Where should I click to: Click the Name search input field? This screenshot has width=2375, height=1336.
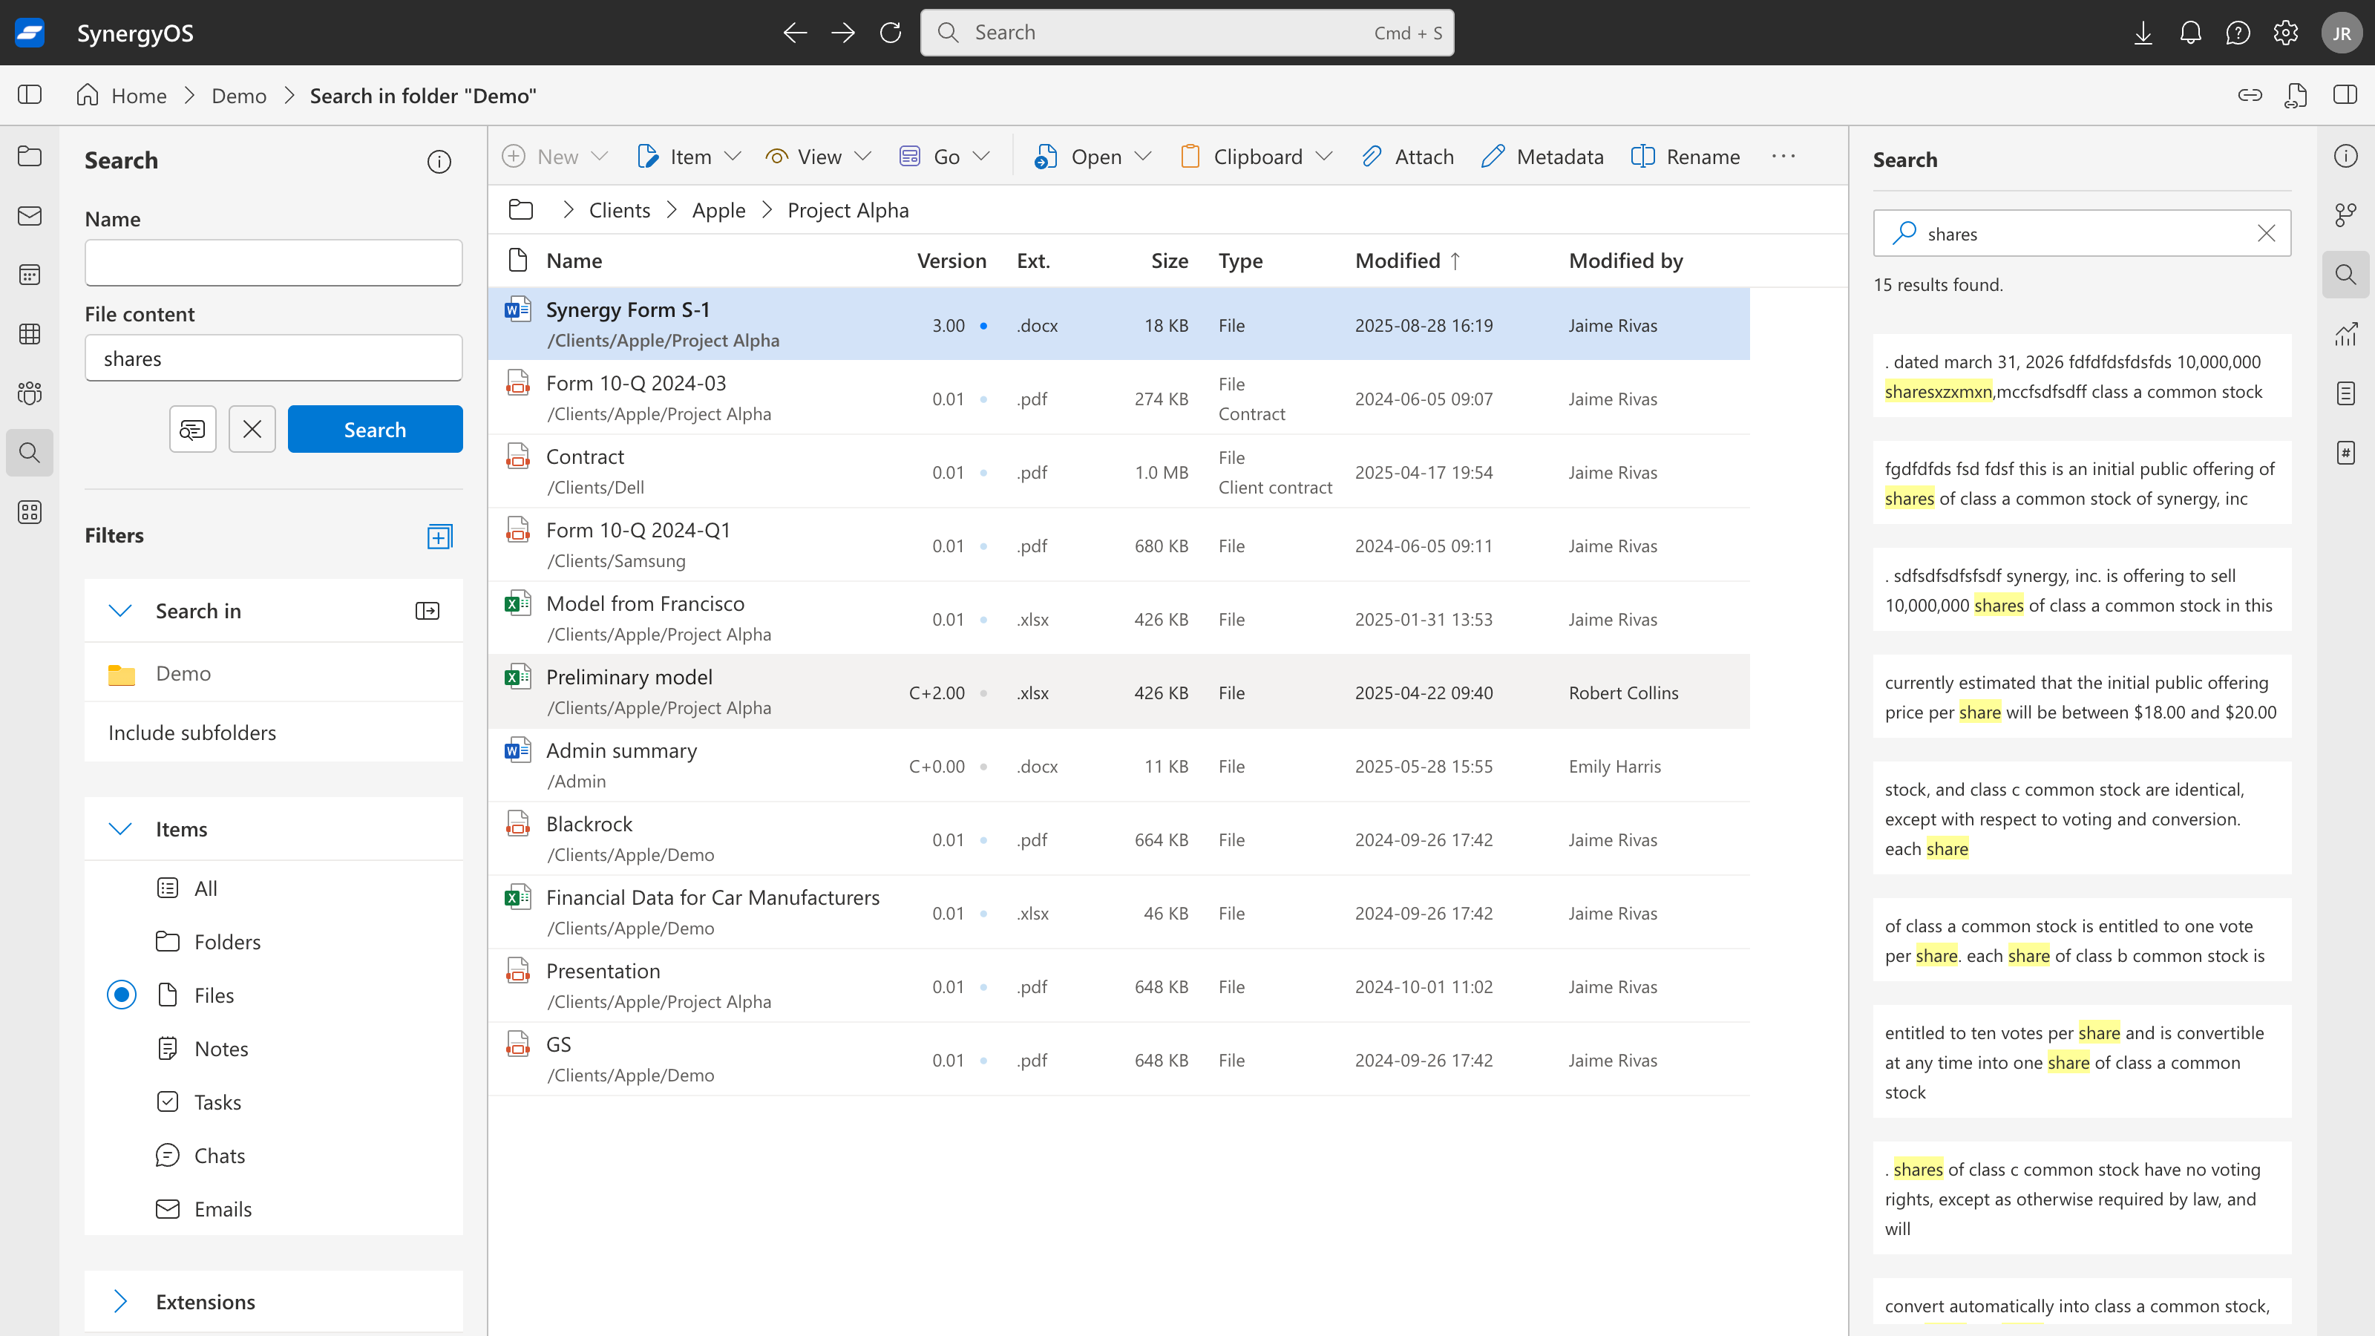click(x=273, y=263)
